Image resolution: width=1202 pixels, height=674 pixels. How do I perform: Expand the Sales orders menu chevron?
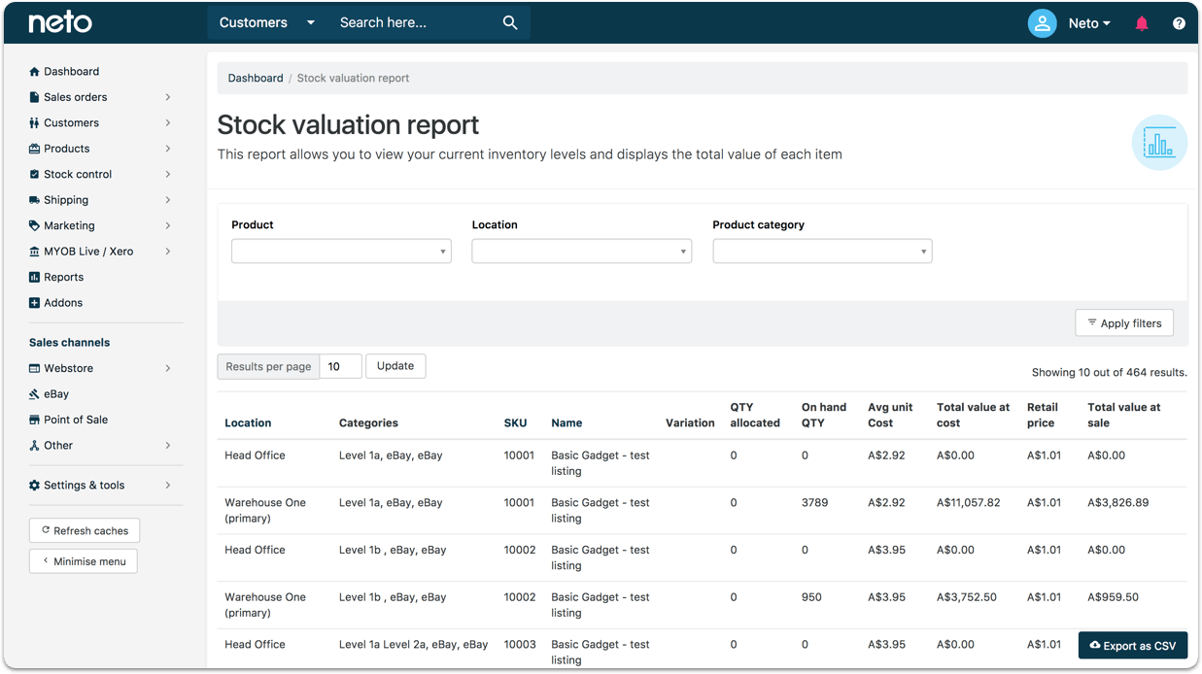[x=168, y=97]
